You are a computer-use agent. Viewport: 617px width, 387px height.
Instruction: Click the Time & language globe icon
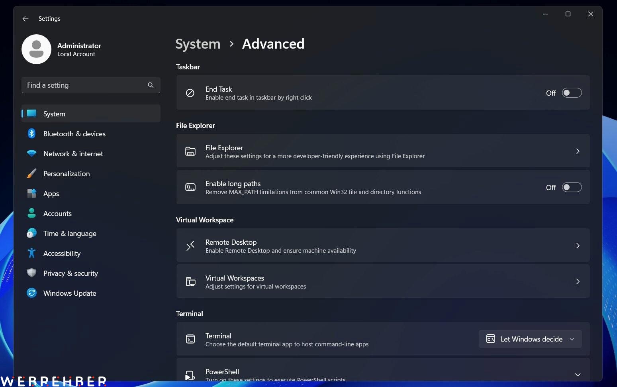(31, 233)
